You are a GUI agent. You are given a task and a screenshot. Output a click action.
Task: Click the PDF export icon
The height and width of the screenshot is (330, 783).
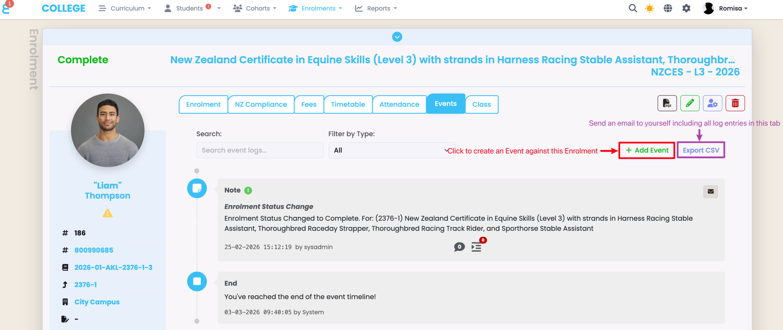coord(667,103)
